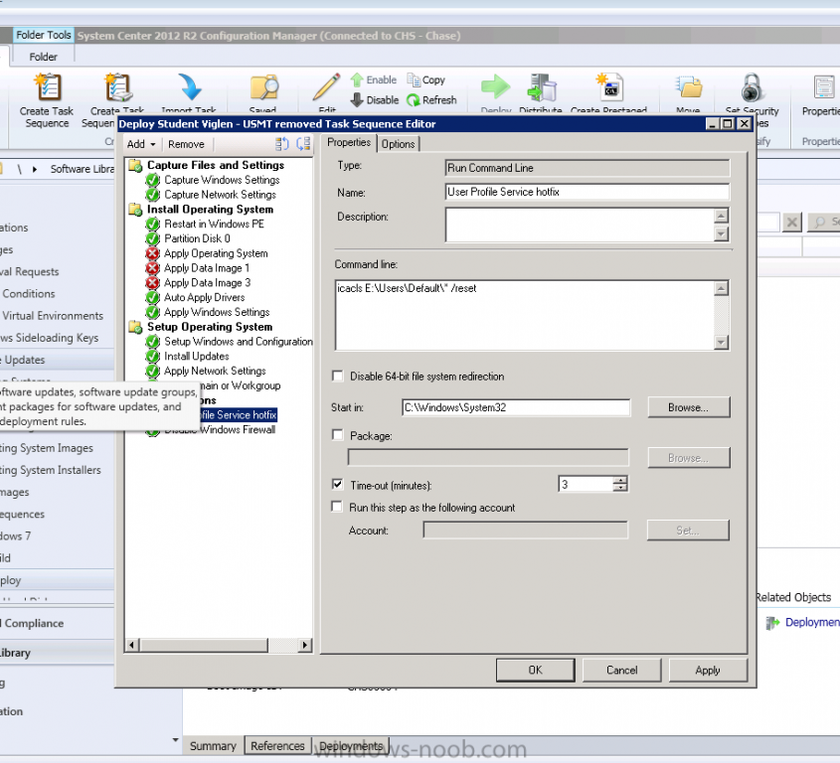Increase the time-out minutes spinner
This screenshot has width=840, height=763.
click(x=620, y=481)
